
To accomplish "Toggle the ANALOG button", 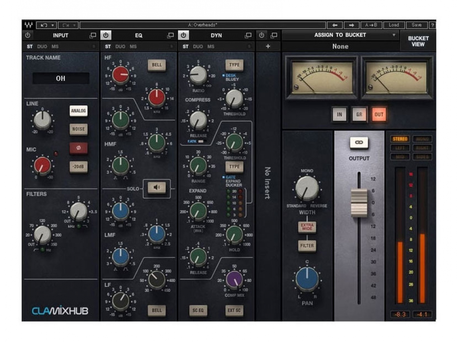I will (x=78, y=111).
